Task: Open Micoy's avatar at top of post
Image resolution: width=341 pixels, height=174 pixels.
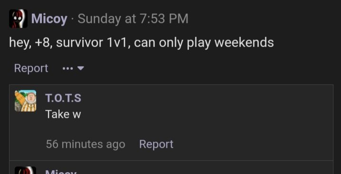Action: [x=18, y=19]
